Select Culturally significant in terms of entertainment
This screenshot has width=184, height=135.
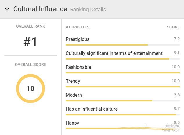tap(114, 53)
